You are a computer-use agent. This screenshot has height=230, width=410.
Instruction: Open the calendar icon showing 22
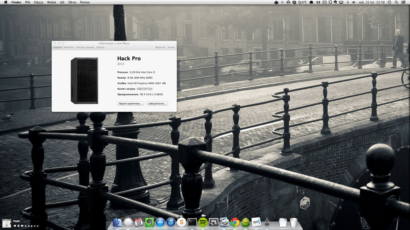coord(139,222)
